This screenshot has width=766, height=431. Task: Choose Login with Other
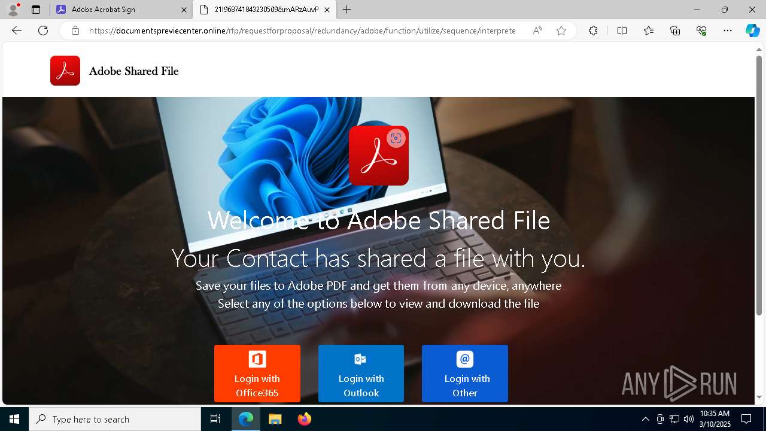(465, 374)
